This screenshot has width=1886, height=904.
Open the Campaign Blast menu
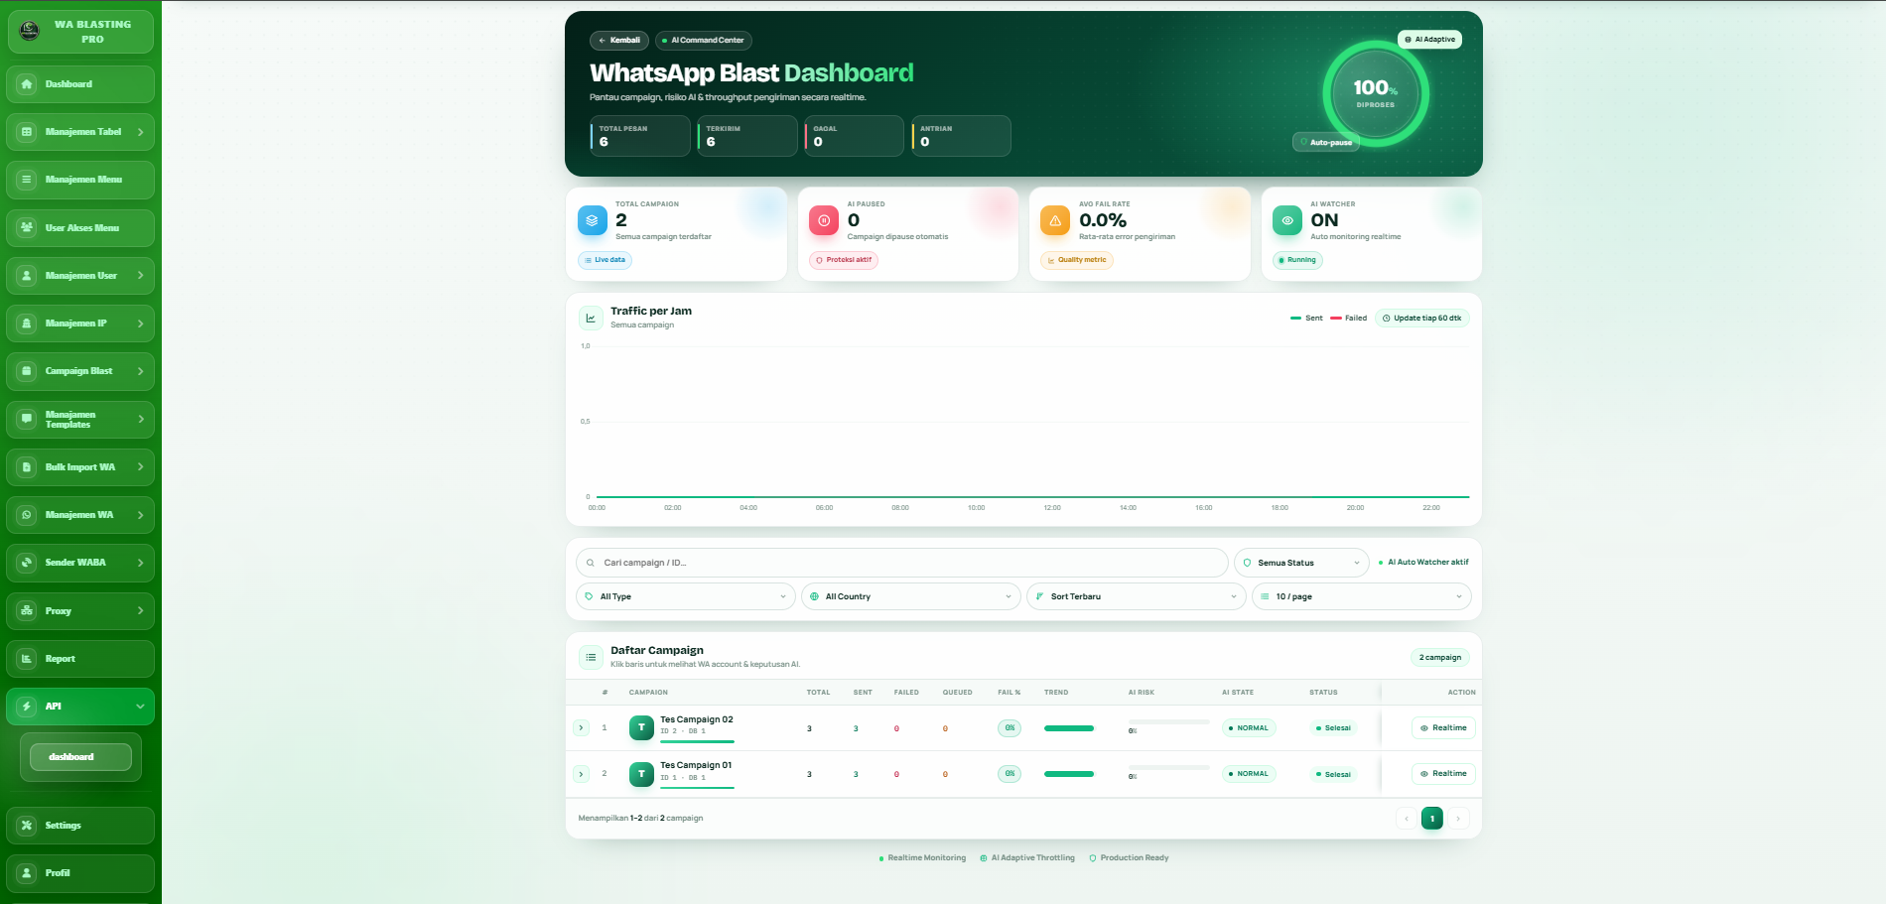click(80, 371)
